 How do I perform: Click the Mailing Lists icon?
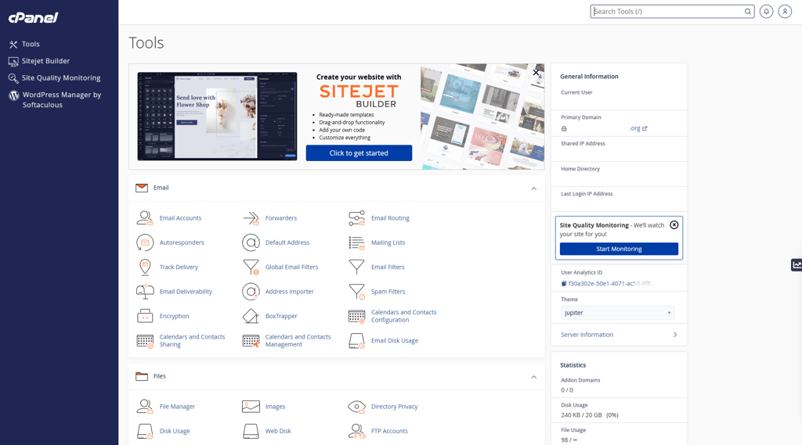(356, 242)
